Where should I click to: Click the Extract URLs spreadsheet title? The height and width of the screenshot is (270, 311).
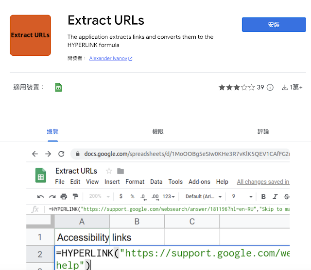[76, 171]
